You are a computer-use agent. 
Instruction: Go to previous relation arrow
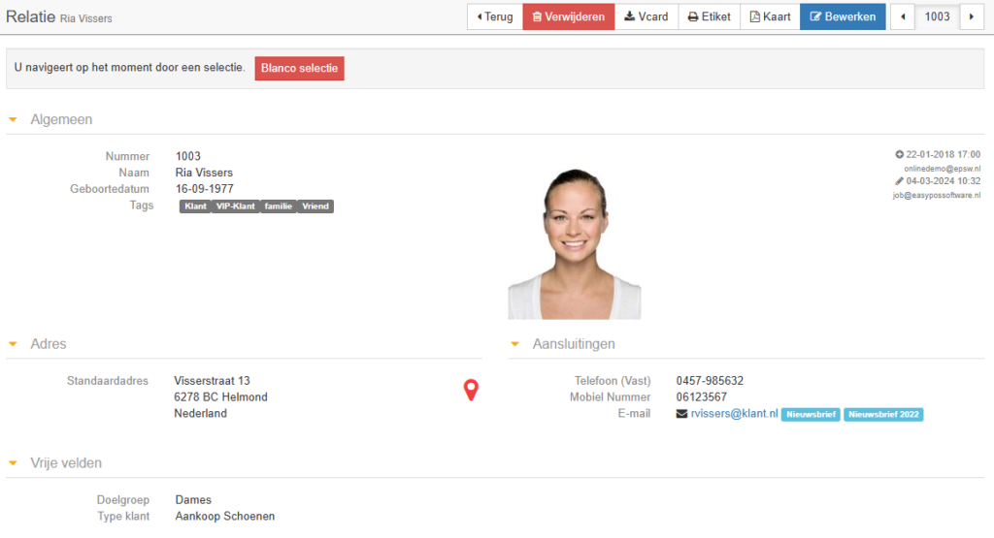click(903, 17)
